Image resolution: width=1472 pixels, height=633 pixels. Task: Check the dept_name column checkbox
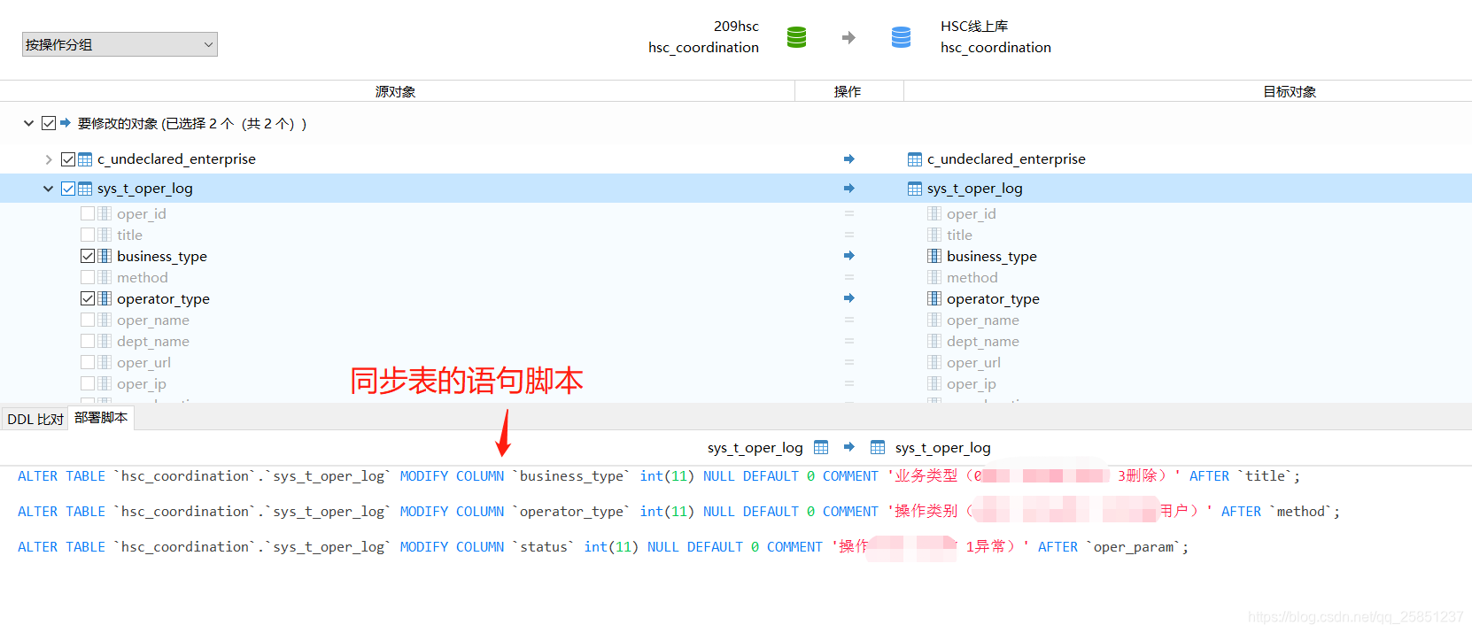88,341
